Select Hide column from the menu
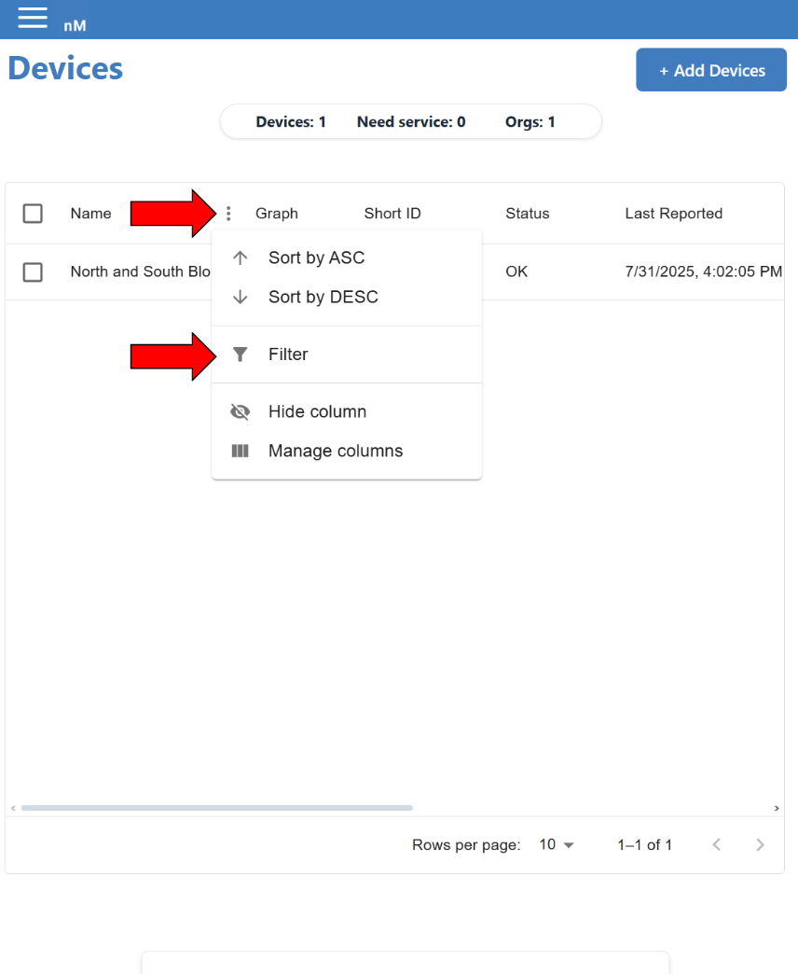The width and height of the screenshot is (798, 974). [347, 411]
